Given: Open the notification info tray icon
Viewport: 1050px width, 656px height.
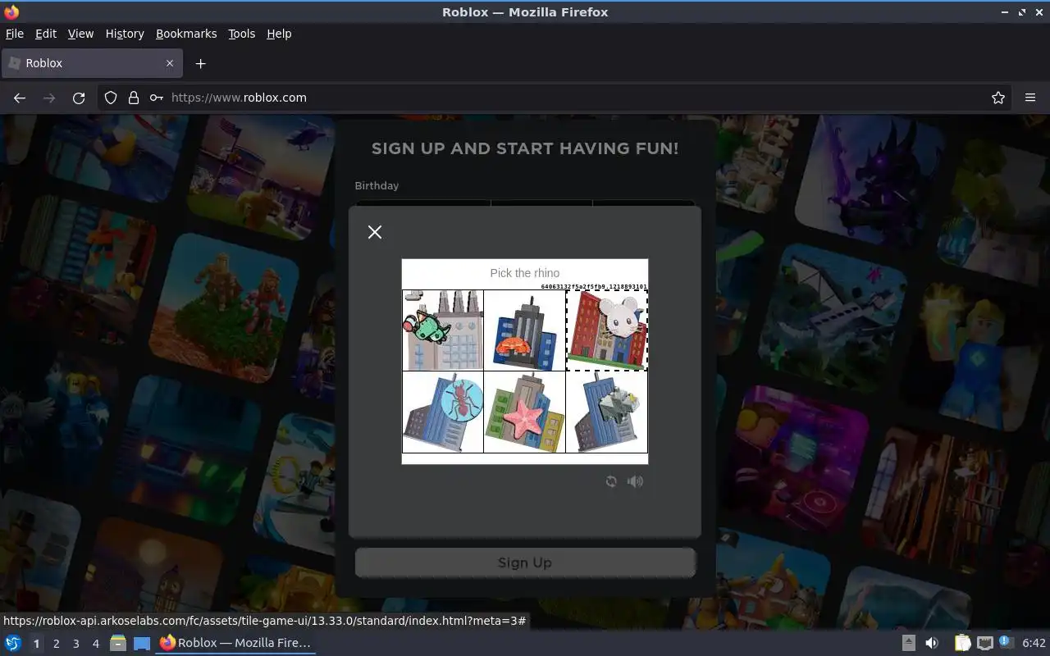Looking at the screenshot, I should [1006, 643].
